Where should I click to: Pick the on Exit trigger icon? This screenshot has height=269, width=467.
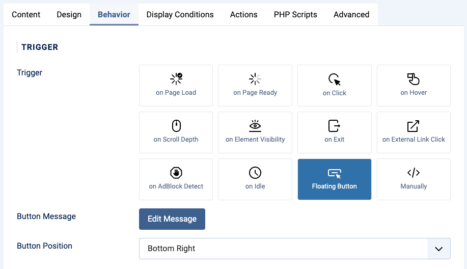pos(334,126)
